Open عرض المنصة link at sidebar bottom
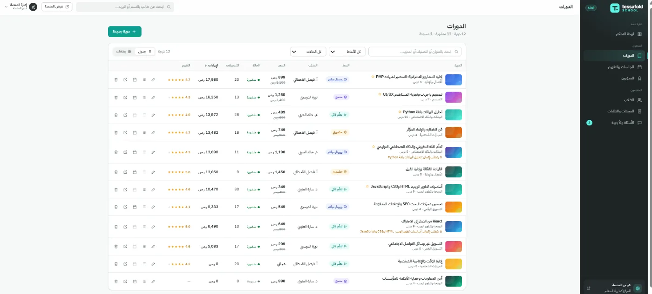Screen dimensions: 652x294 [x=614, y=287]
